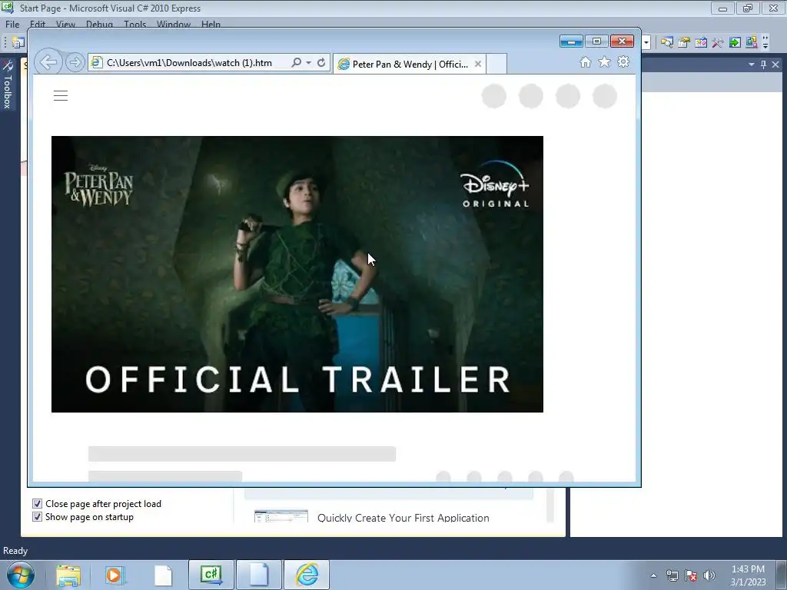
Task: Open the Window menu in Visual C#
Action: point(174,24)
